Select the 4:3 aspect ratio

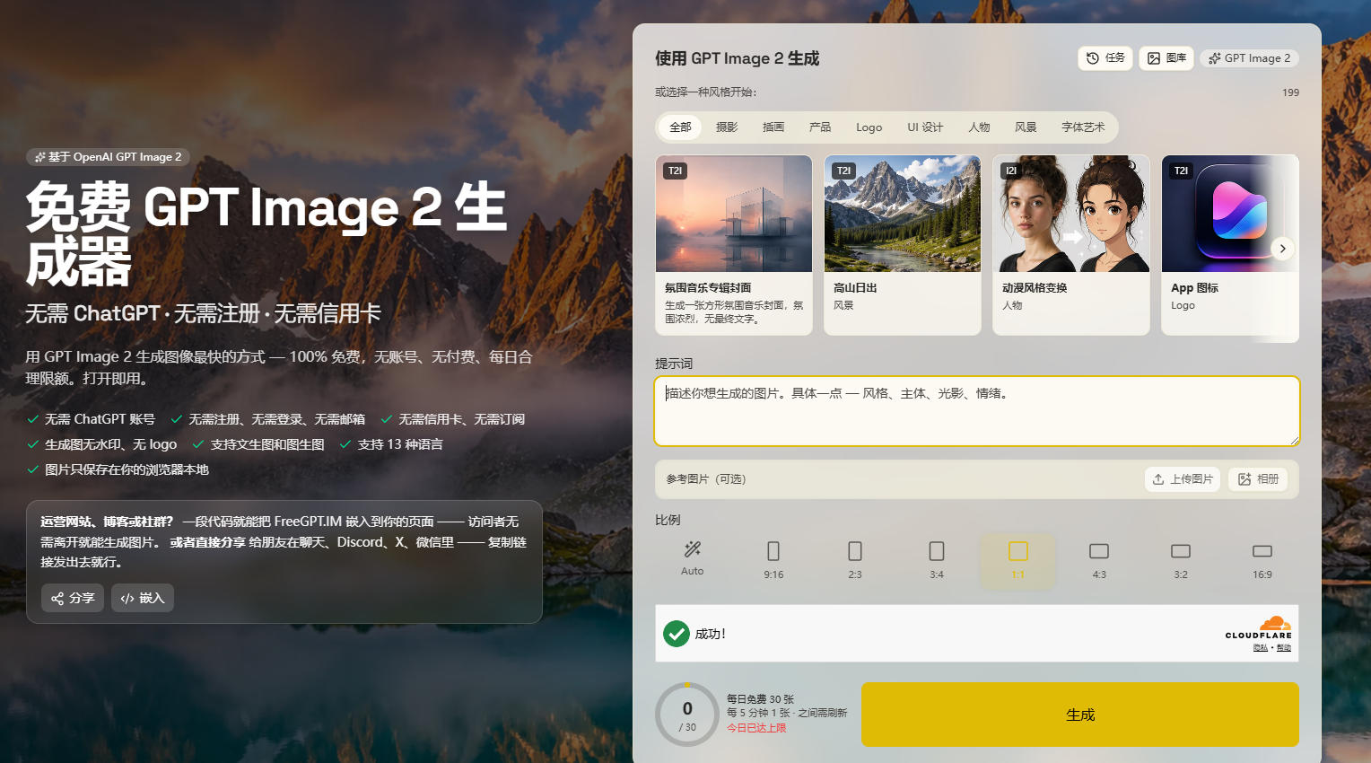tap(1099, 560)
